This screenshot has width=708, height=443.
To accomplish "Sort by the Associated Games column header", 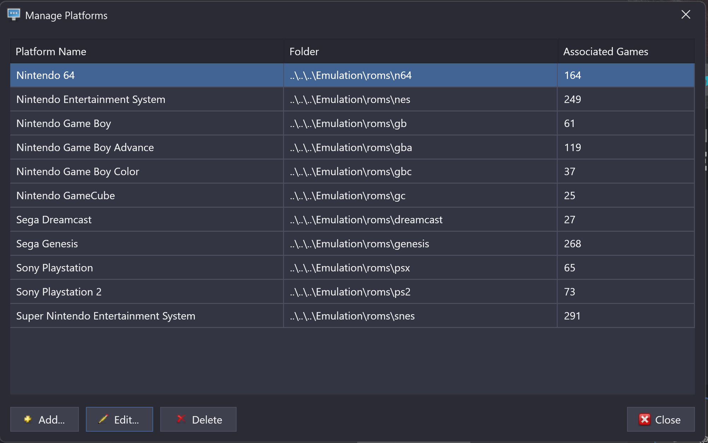I will click(x=626, y=51).
